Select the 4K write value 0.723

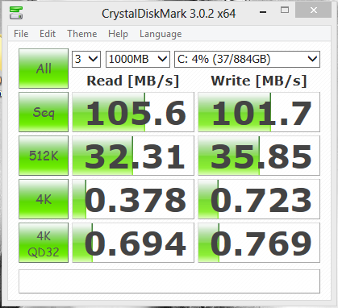(259, 199)
